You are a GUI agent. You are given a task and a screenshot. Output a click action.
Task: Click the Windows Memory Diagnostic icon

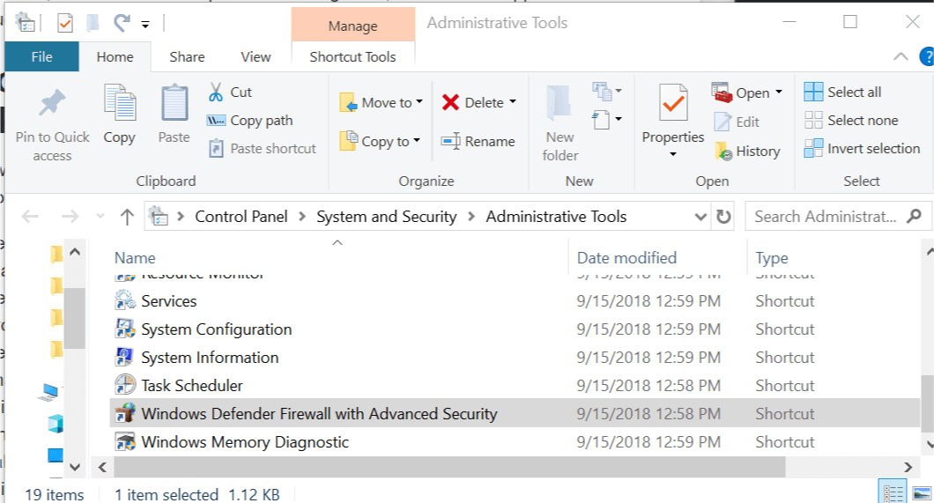(x=125, y=441)
